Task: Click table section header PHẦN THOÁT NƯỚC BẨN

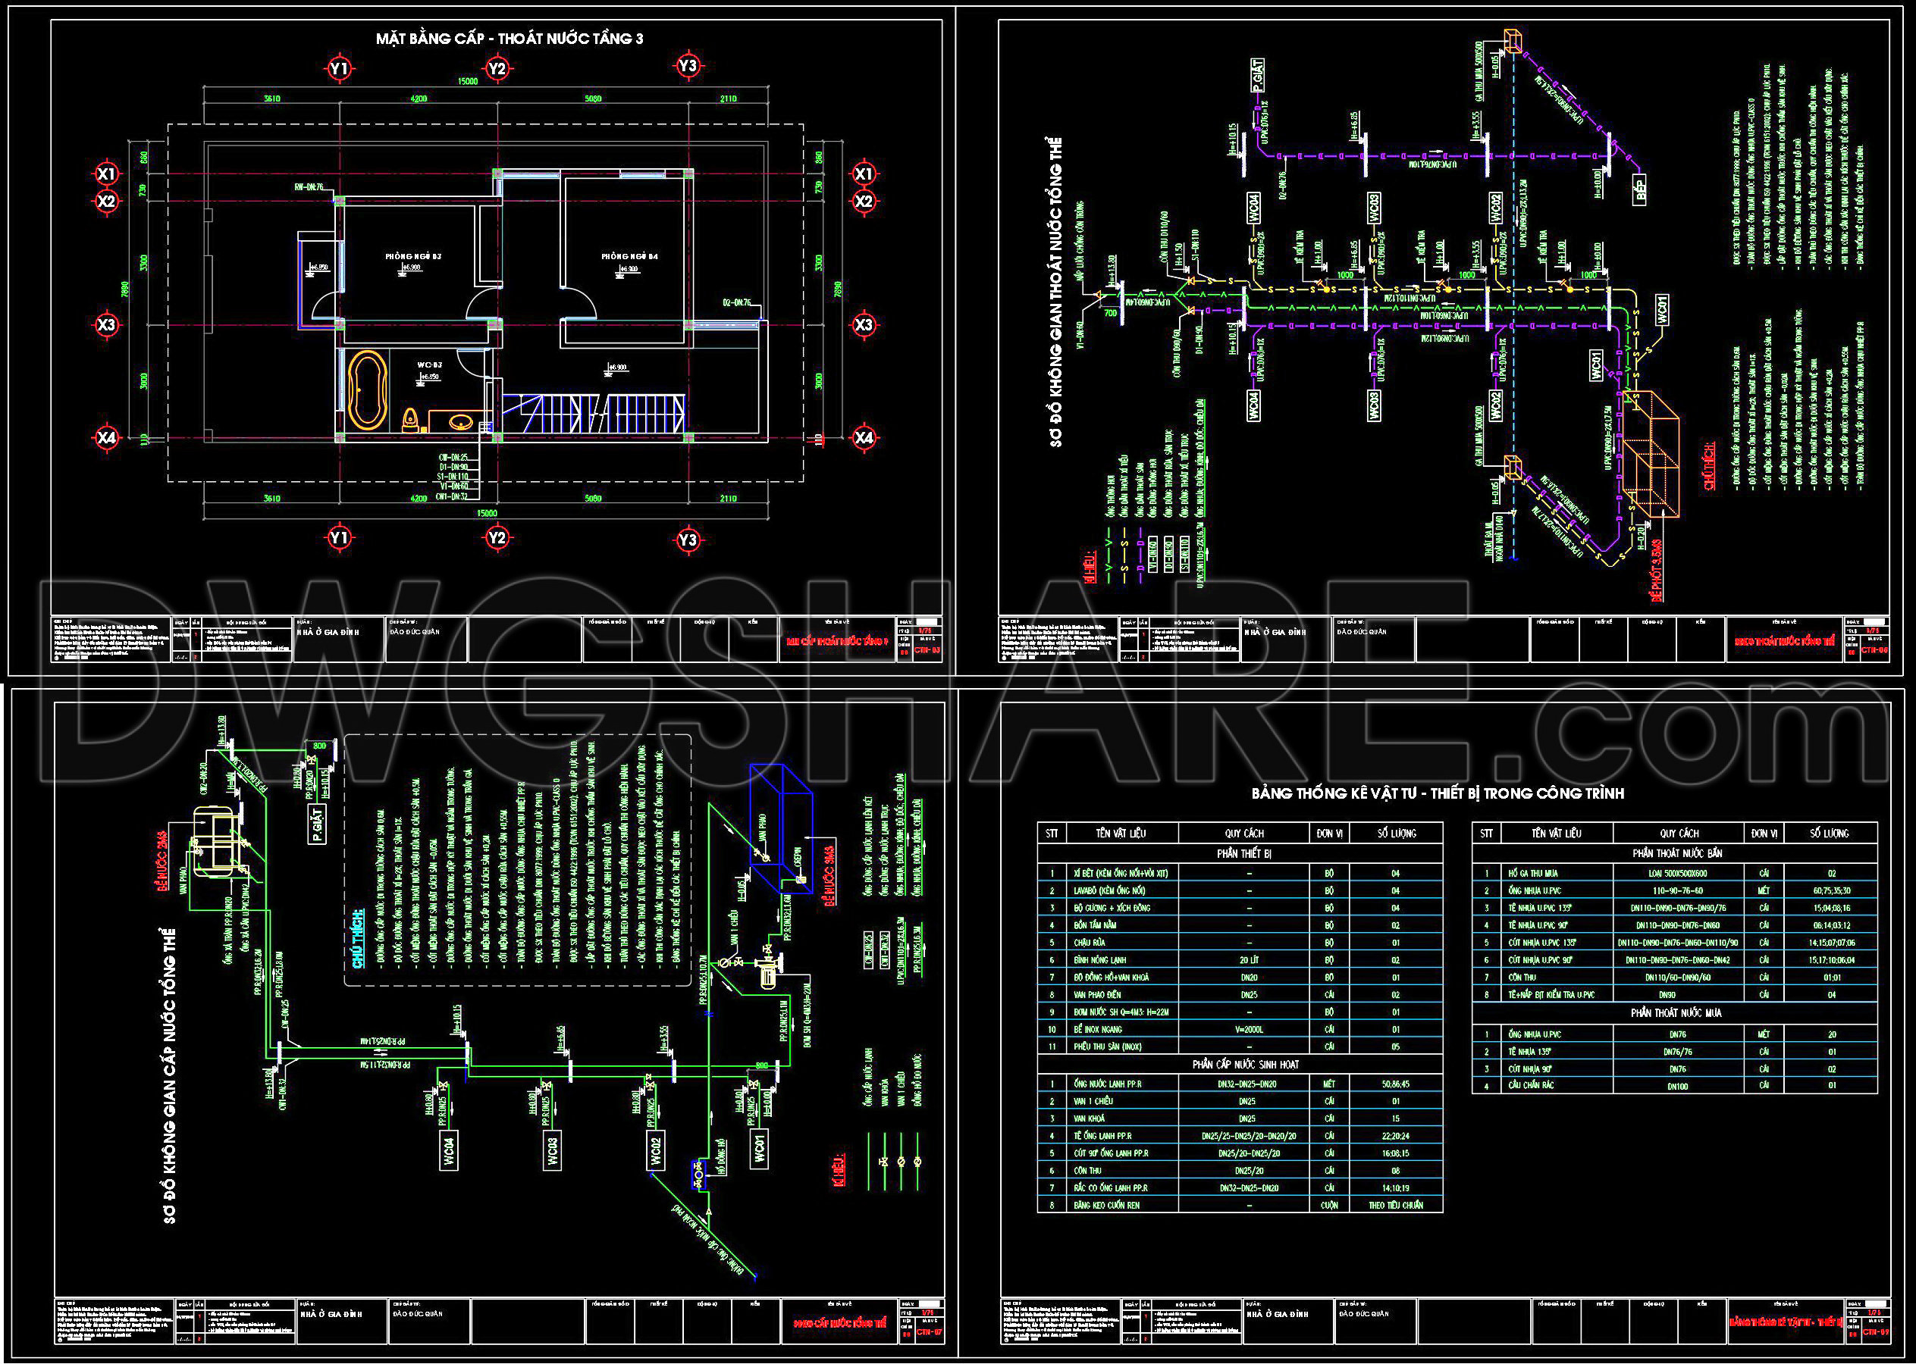Action: pos(1676,852)
